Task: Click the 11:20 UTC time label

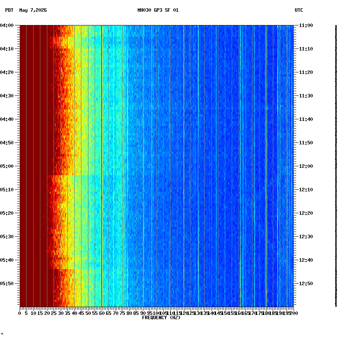Action: [x=306, y=72]
